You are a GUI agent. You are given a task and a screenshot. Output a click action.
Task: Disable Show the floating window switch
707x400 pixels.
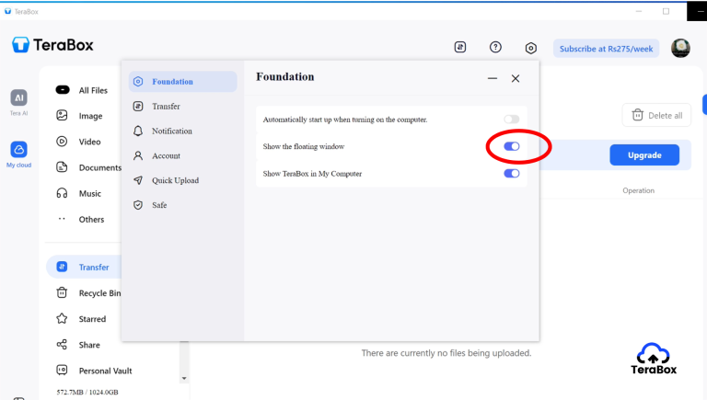coord(511,146)
